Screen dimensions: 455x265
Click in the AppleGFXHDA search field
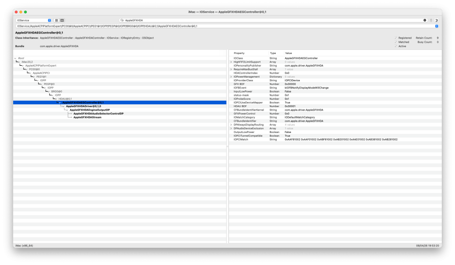tap(273, 20)
